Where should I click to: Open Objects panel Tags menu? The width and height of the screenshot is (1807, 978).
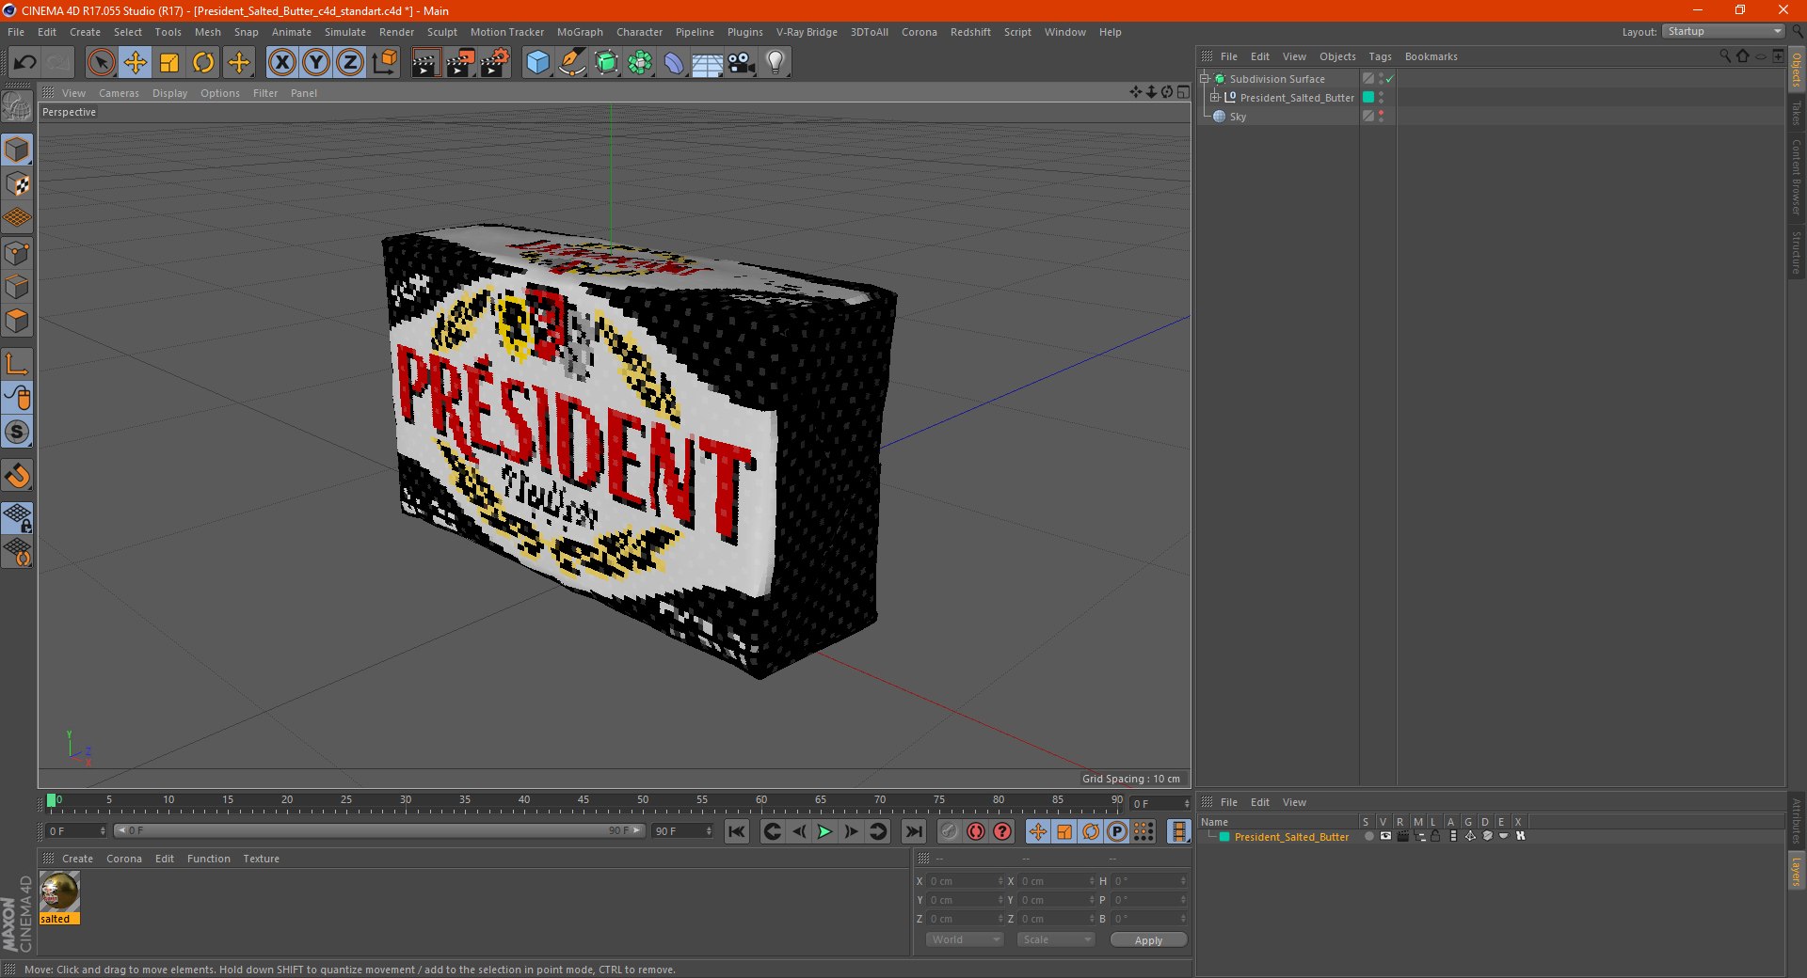point(1380,56)
